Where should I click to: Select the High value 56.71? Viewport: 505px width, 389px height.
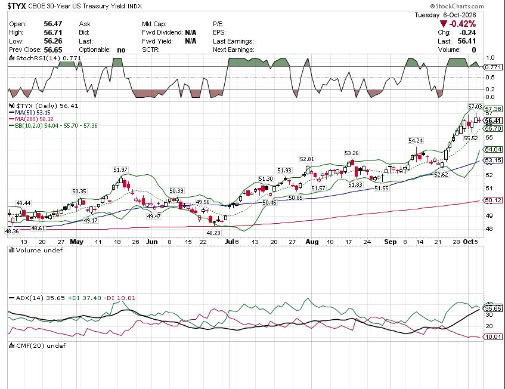pos(53,33)
